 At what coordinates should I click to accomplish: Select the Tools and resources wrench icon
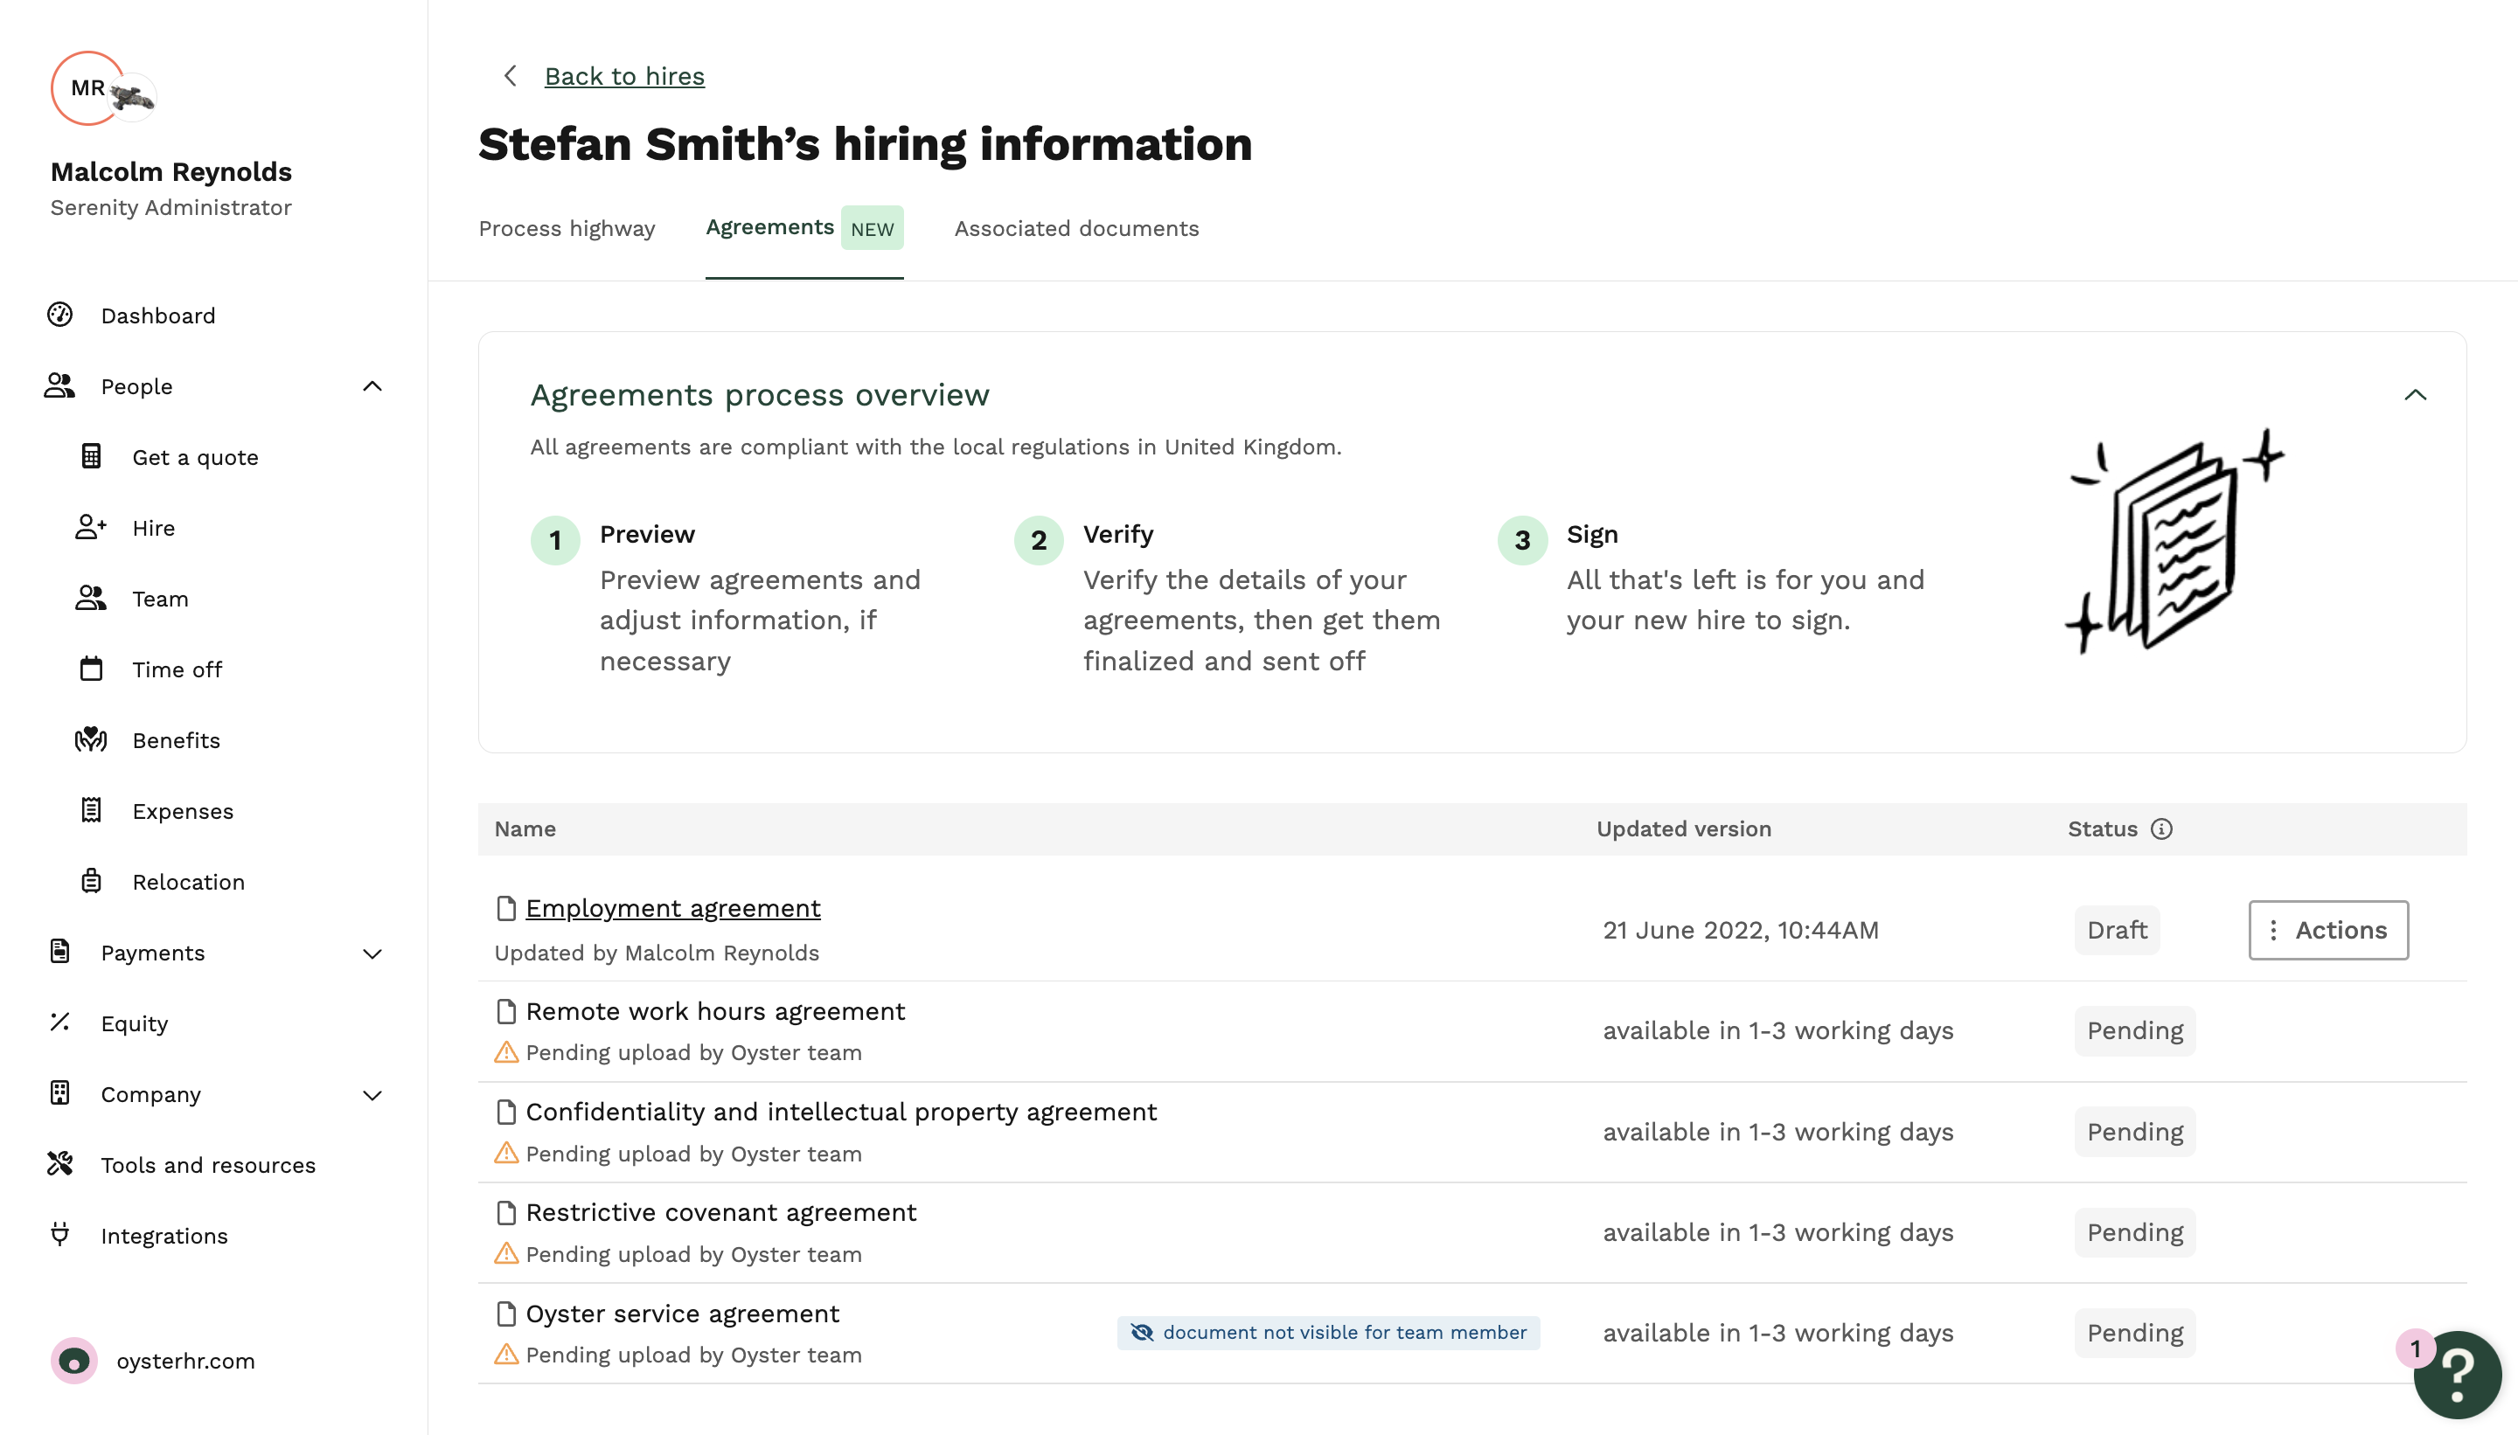coord(60,1165)
